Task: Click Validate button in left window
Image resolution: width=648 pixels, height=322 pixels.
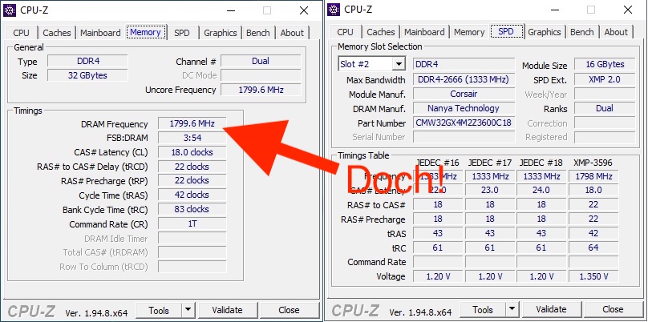Action: click(x=227, y=310)
